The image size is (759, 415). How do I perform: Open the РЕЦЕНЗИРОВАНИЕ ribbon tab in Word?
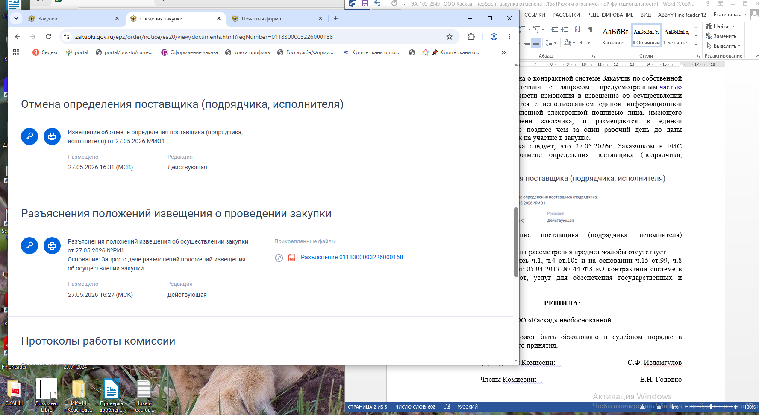[610, 15]
